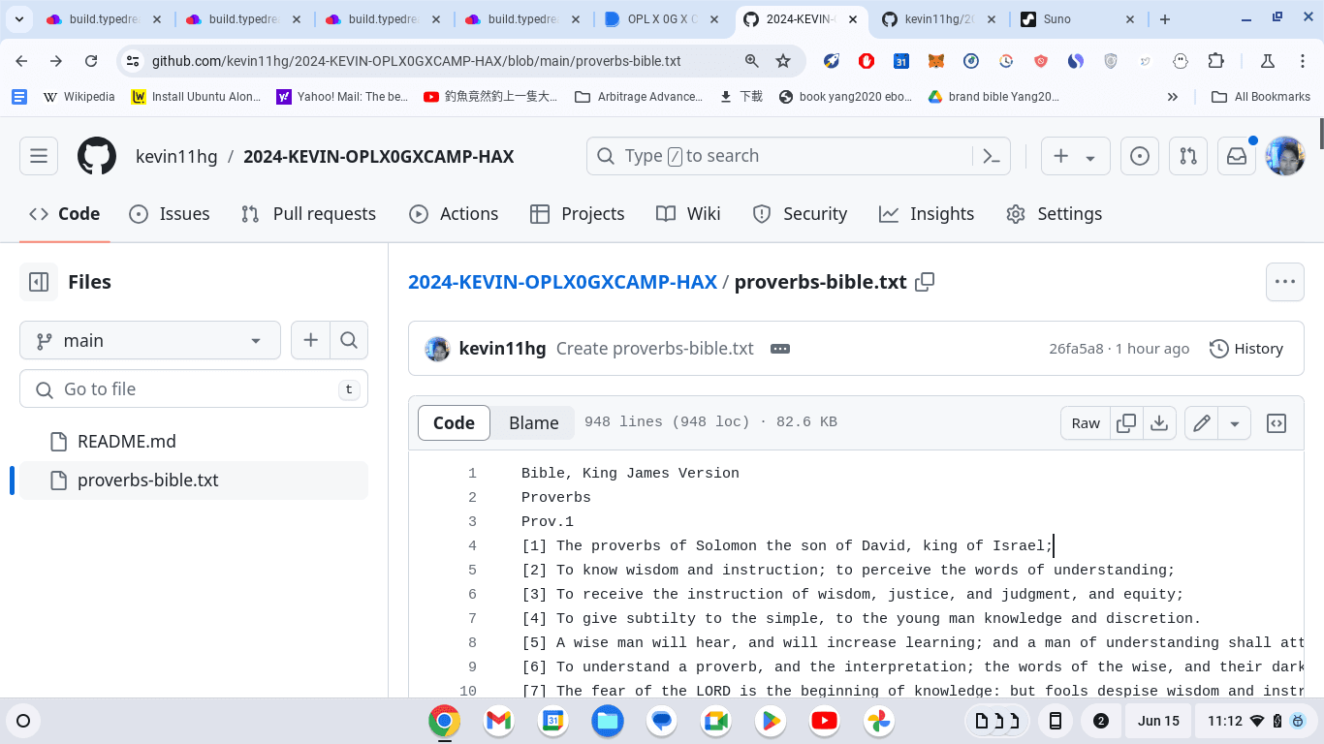Open the command palette icon in search bar
This screenshot has width=1324, height=744.
pyautogui.click(x=991, y=156)
